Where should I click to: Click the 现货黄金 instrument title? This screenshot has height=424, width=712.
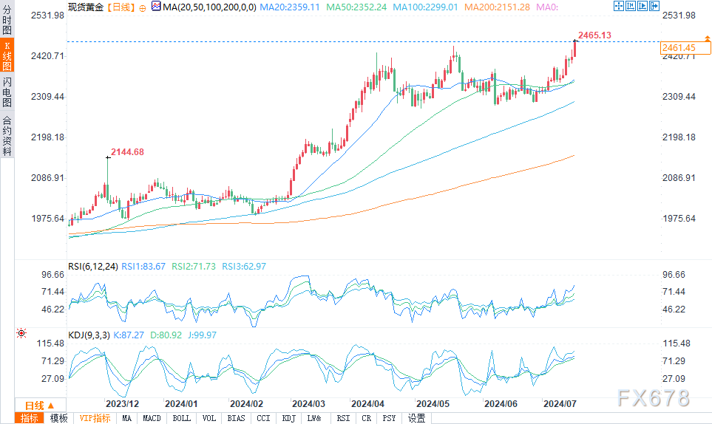86,7
